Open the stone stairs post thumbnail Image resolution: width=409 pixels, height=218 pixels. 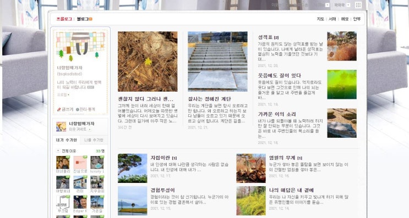click(217, 62)
